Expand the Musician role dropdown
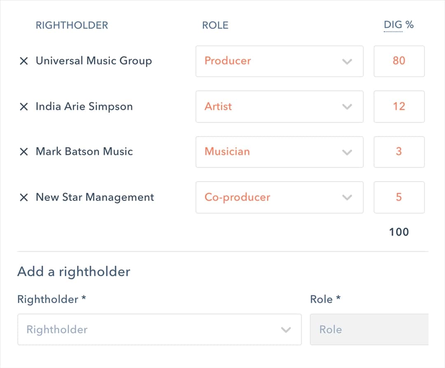445x368 pixels. 279,152
